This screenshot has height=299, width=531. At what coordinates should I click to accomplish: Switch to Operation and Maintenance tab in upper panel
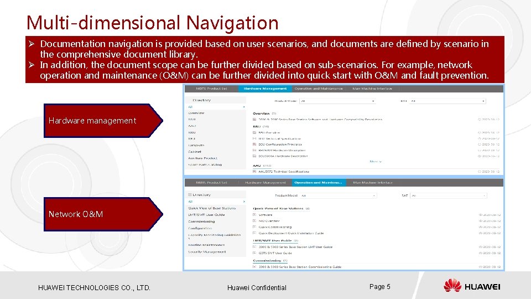tap(319, 89)
